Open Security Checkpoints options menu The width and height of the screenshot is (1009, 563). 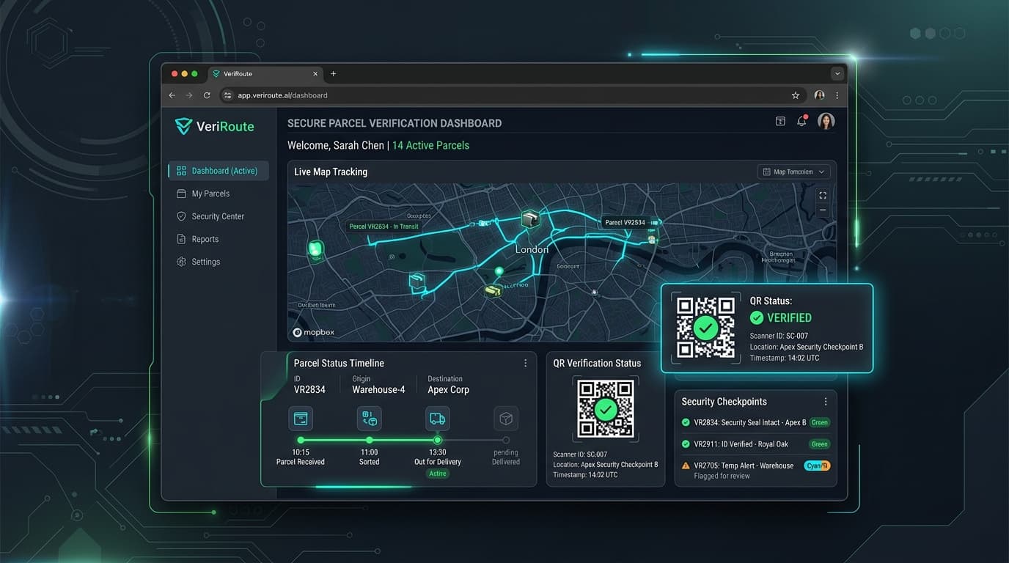pos(826,402)
